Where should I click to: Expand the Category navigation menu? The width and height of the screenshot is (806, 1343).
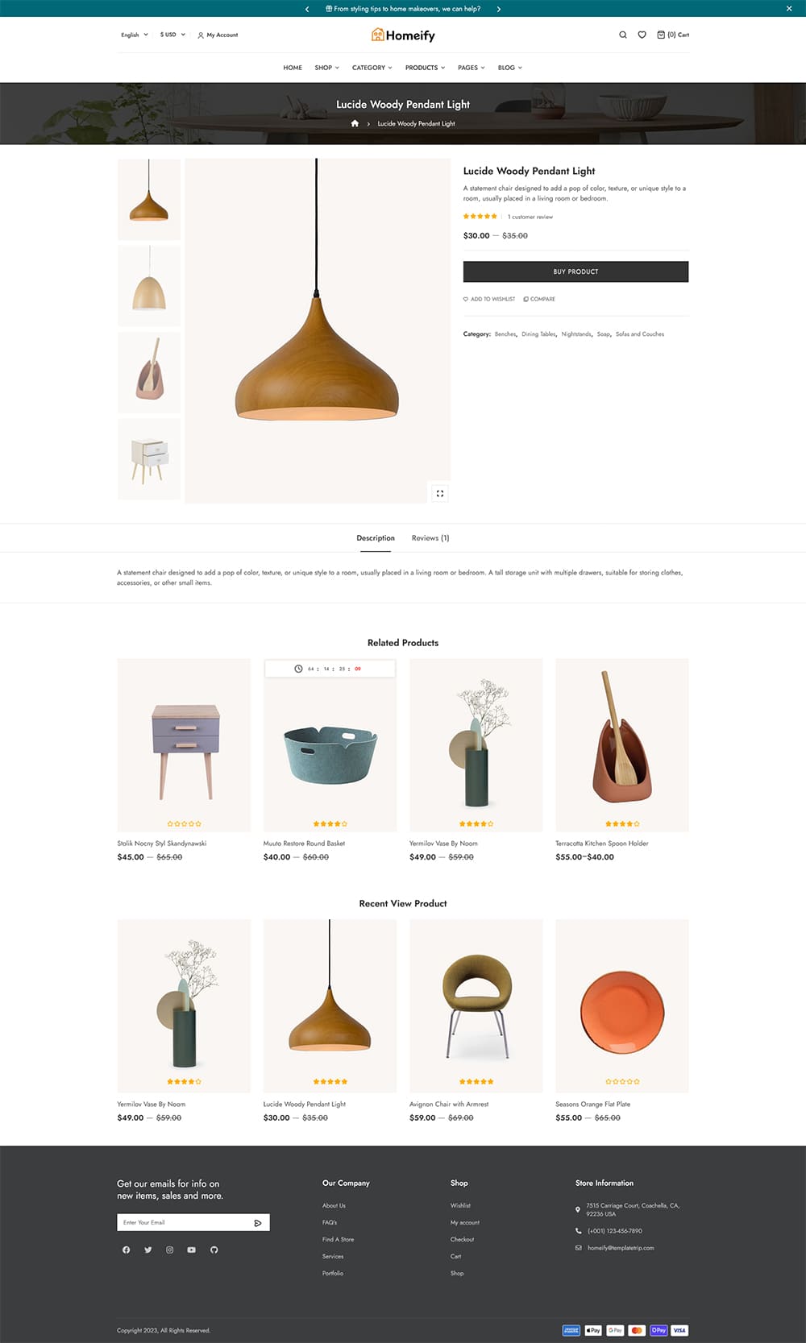[x=372, y=68]
